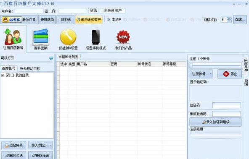Image resolution: width=249 pixels, height=159 pixels.
Task: Focus the 间隔次数 number field
Action: (x=224, y=20)
